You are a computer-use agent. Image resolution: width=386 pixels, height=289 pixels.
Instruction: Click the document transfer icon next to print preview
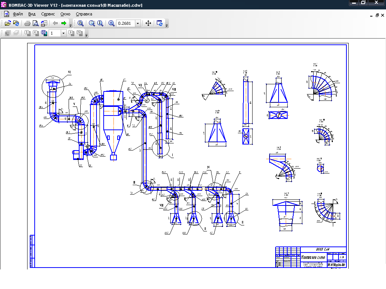44,23
